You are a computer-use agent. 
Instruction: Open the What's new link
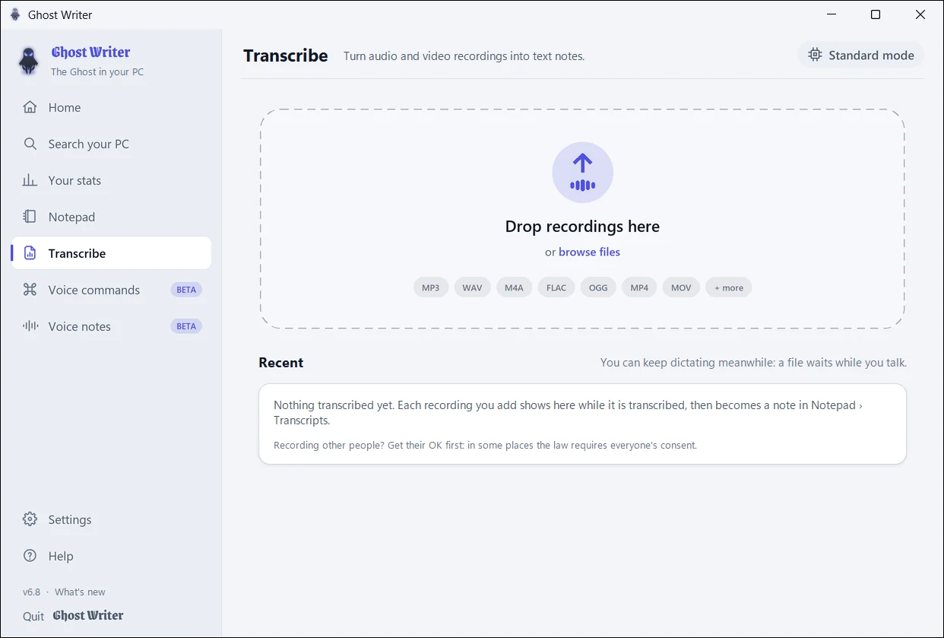[x=80, y=592]
